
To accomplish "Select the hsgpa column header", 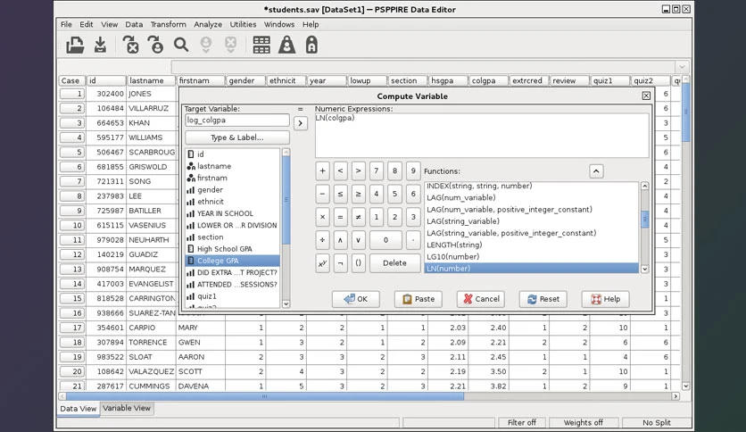I will click(448, 80).
